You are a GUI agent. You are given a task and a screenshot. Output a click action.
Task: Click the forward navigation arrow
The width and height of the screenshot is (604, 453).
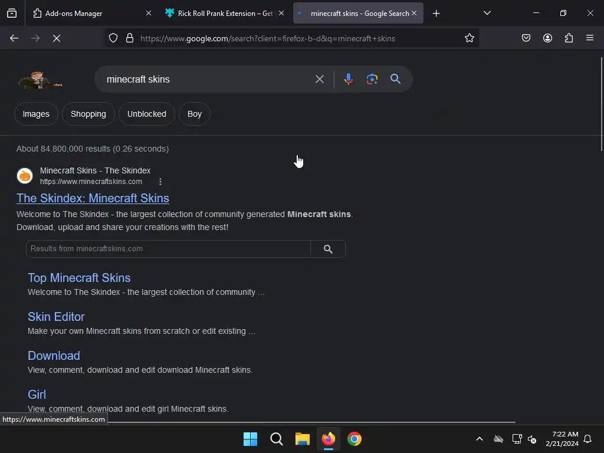pyautogui.click(x=35, y=38)
